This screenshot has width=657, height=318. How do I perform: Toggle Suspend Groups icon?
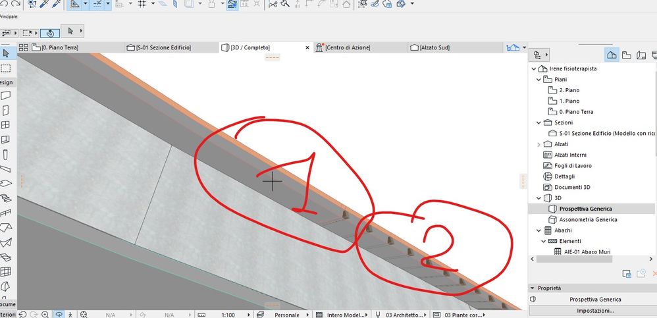[x=232, y=4]
